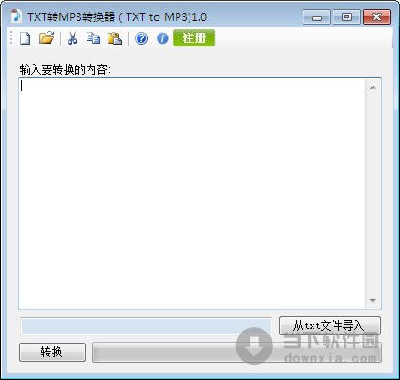Image resolution: width=400 pixels, height=380 pixels.
Task: Click the green 注册 register button
Action: click(194, 38)
